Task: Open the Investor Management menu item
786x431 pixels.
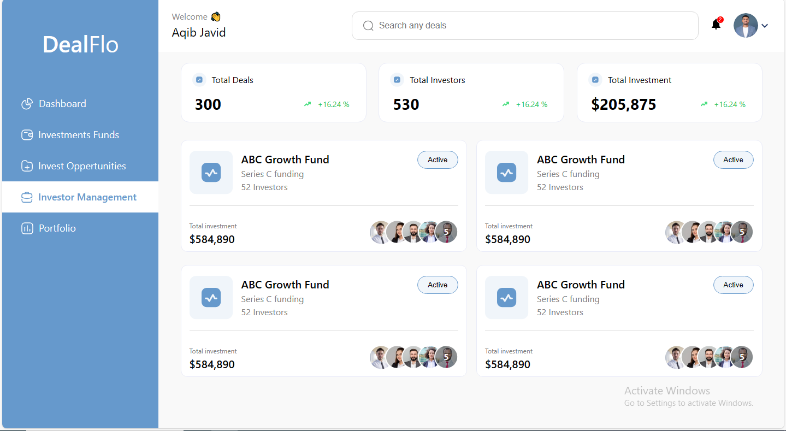Action: (87, 197)
